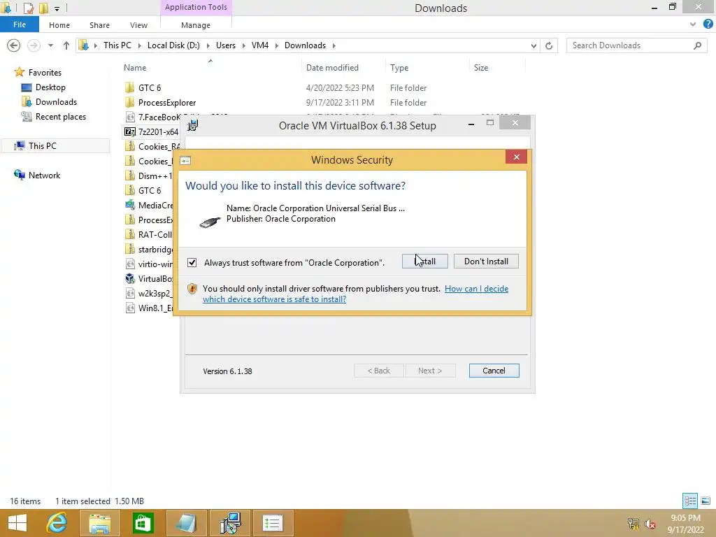Screen dimensions: 716x537
Task: Switch to the Share ribbon tab
Action: tap(99, 25)
